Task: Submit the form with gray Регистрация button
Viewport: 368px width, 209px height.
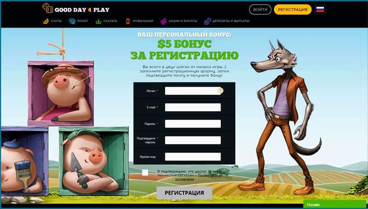Action: 184,193
